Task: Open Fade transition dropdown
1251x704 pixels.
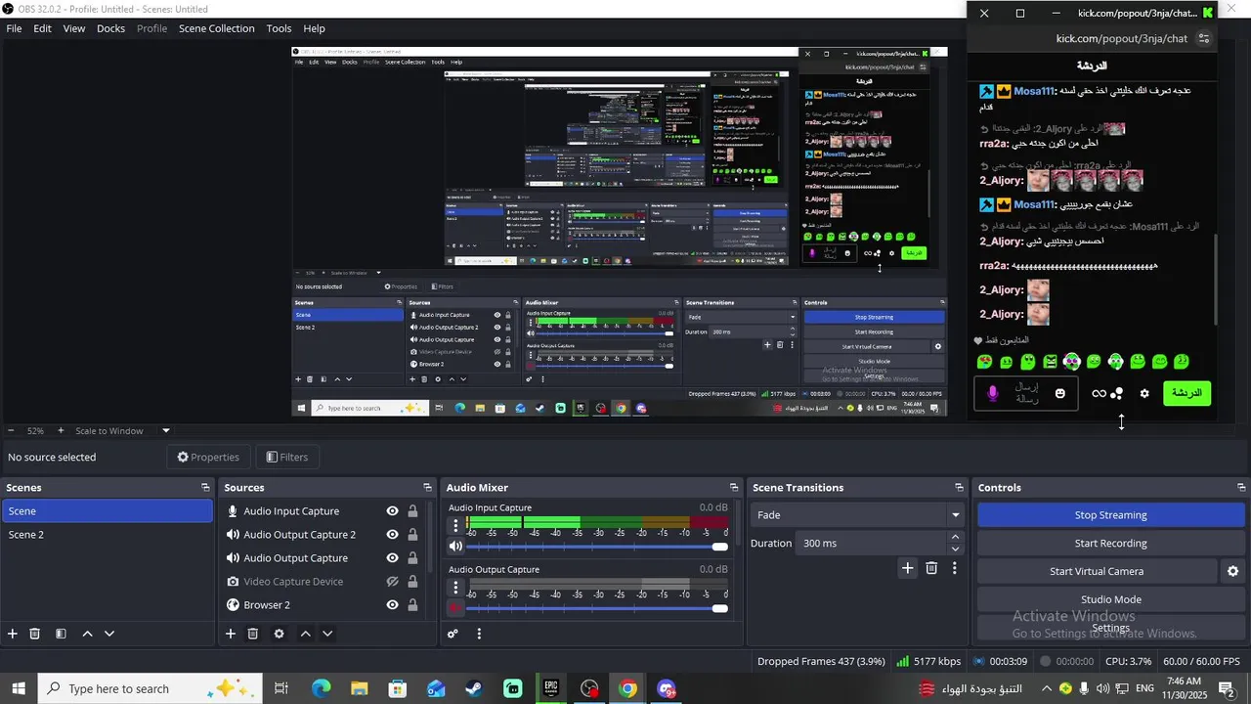Action: coord(856,515)
